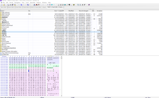Click the purple book help icon

(x=89, y=5)
